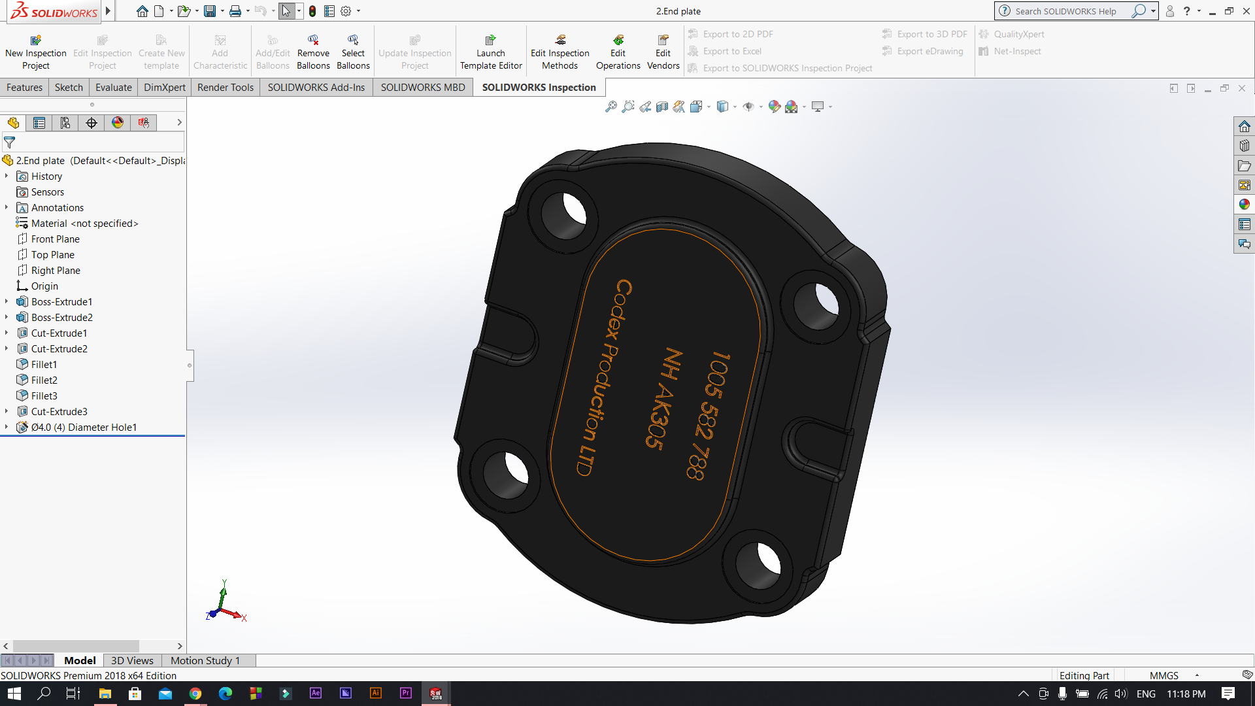Open Appearances task pane icon
This screenshot has height=706, width=1255.
tap(1244, 205)
